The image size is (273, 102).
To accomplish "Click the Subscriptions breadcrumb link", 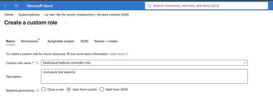I will pos(29,15).
